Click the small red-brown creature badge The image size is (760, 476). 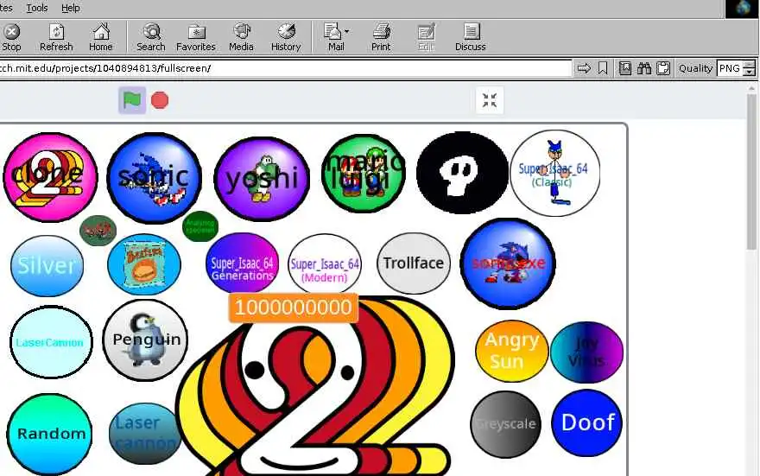point(98,231)
